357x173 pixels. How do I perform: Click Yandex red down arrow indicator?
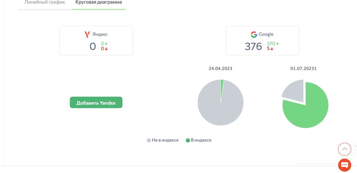pos(106,49)
